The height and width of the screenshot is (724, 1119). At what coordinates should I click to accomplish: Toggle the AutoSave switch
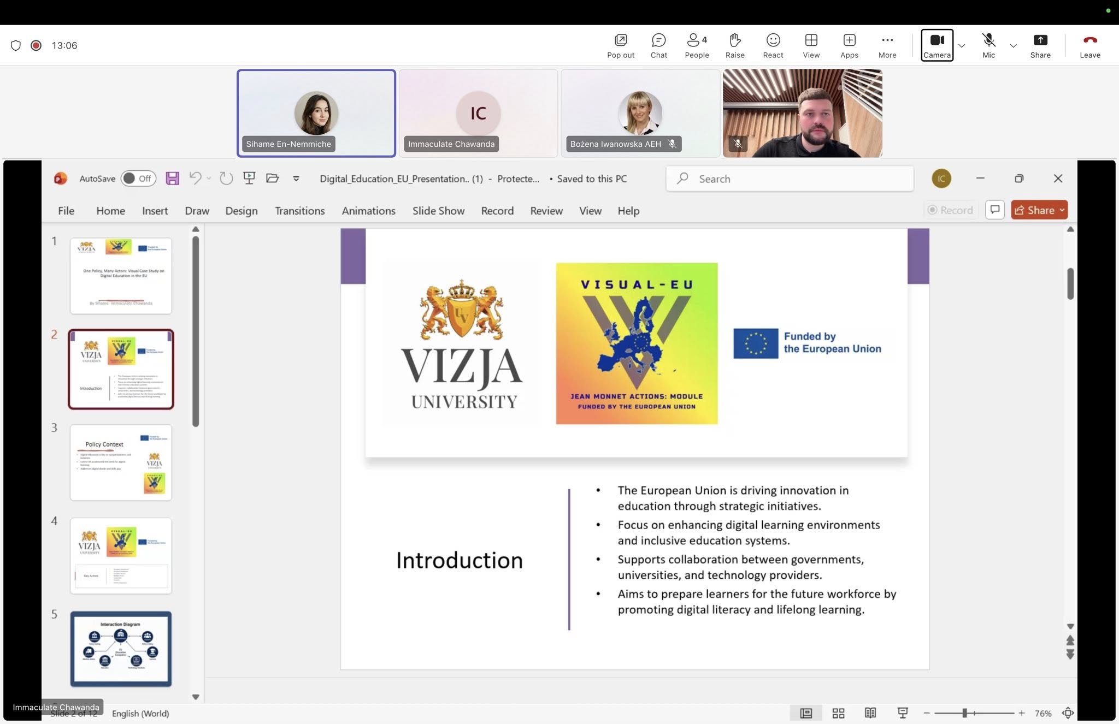tap(138, 179)
